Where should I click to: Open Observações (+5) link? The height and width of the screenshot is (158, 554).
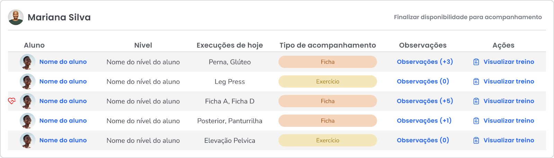[425, 101]
